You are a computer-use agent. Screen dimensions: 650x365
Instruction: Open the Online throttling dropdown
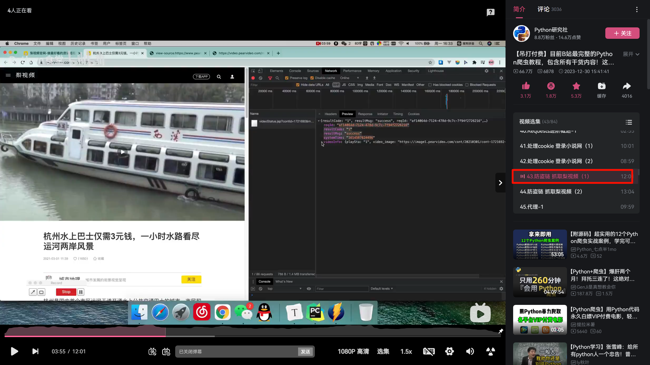click(349, 78)
